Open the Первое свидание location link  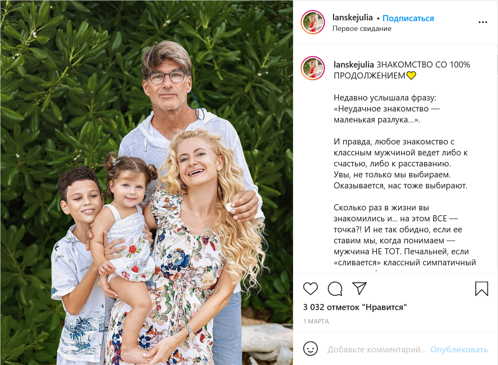point(362,28)
